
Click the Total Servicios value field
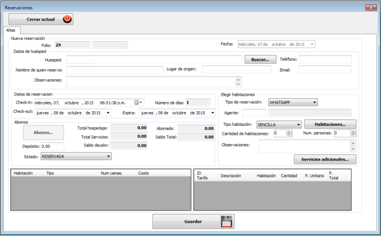click(x=129, y=136)
